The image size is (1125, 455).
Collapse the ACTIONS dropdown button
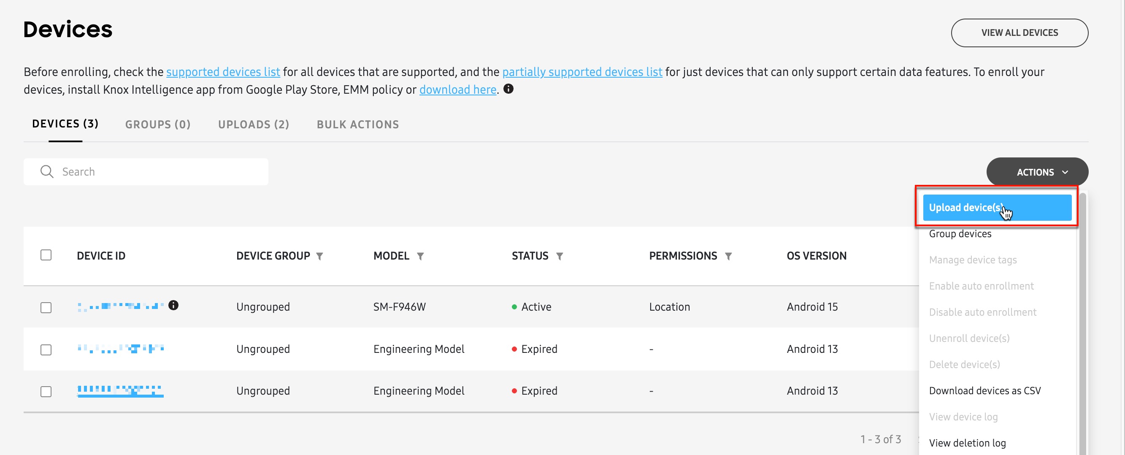click(x=1037, y=172)
